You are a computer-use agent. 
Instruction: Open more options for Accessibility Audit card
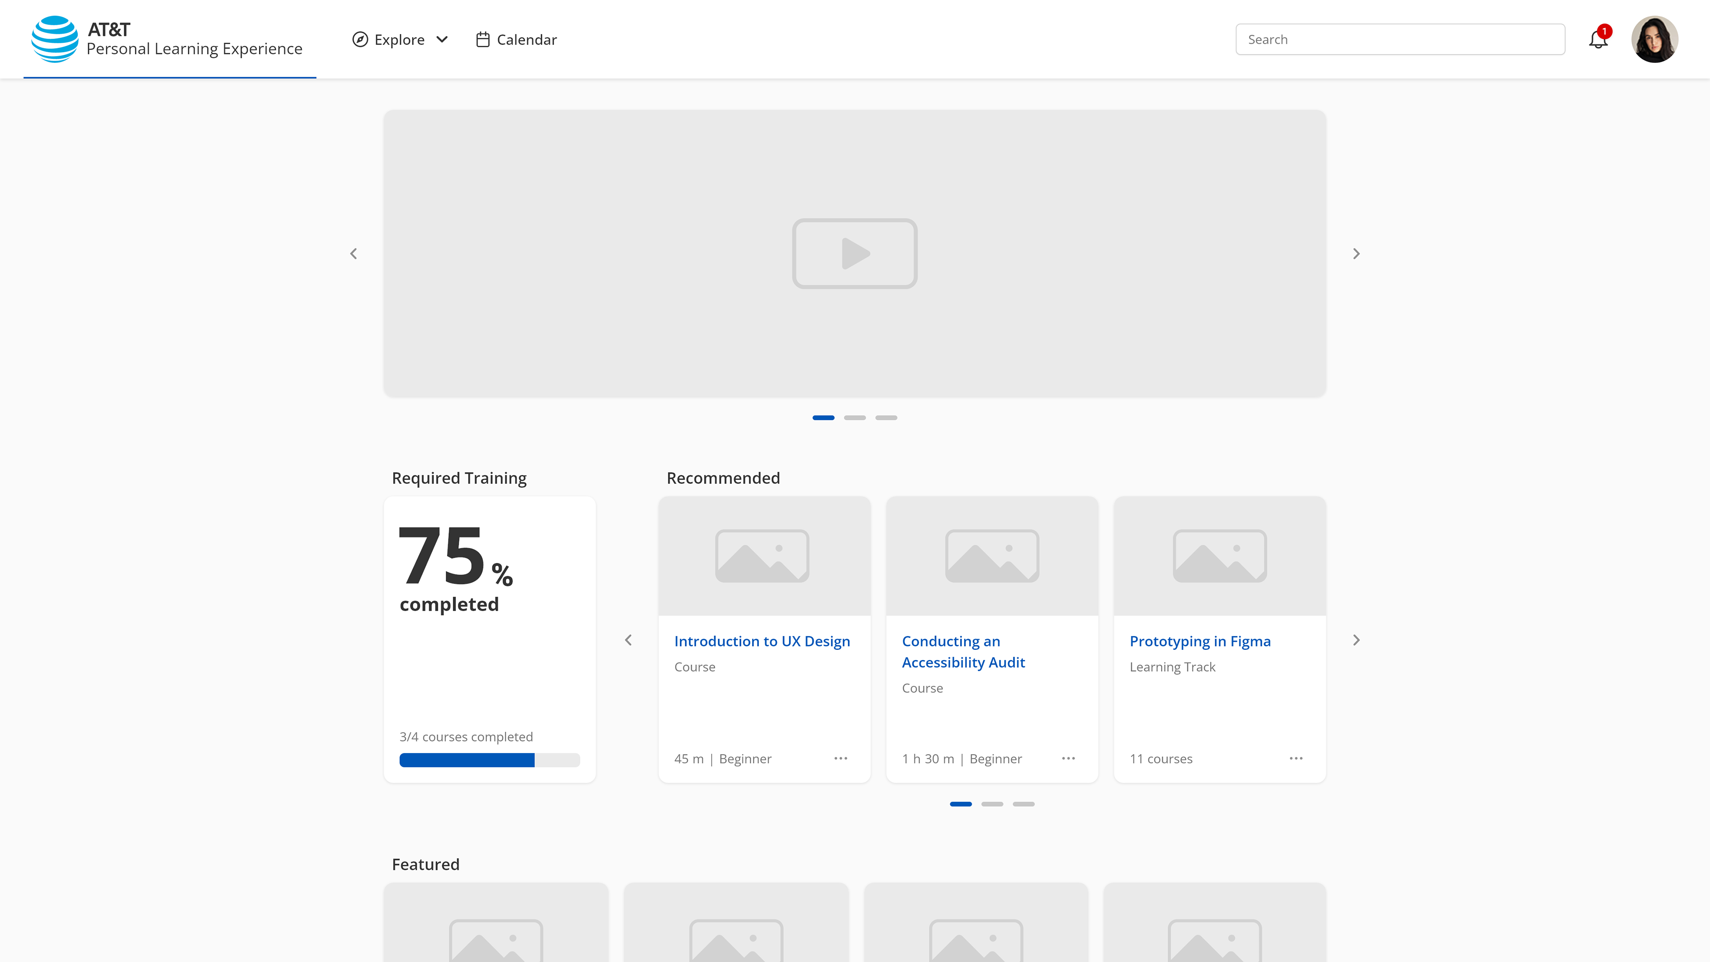point(1069,758)
